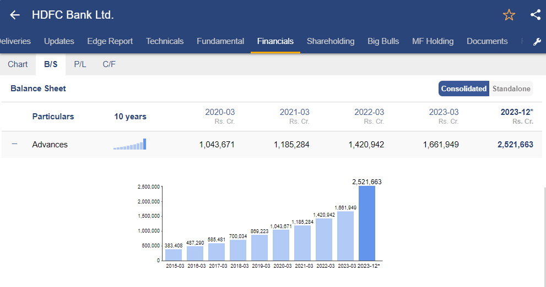This screenshot has height=287, width=546.
Task: Click the share icon
Action: pos(535,15)
